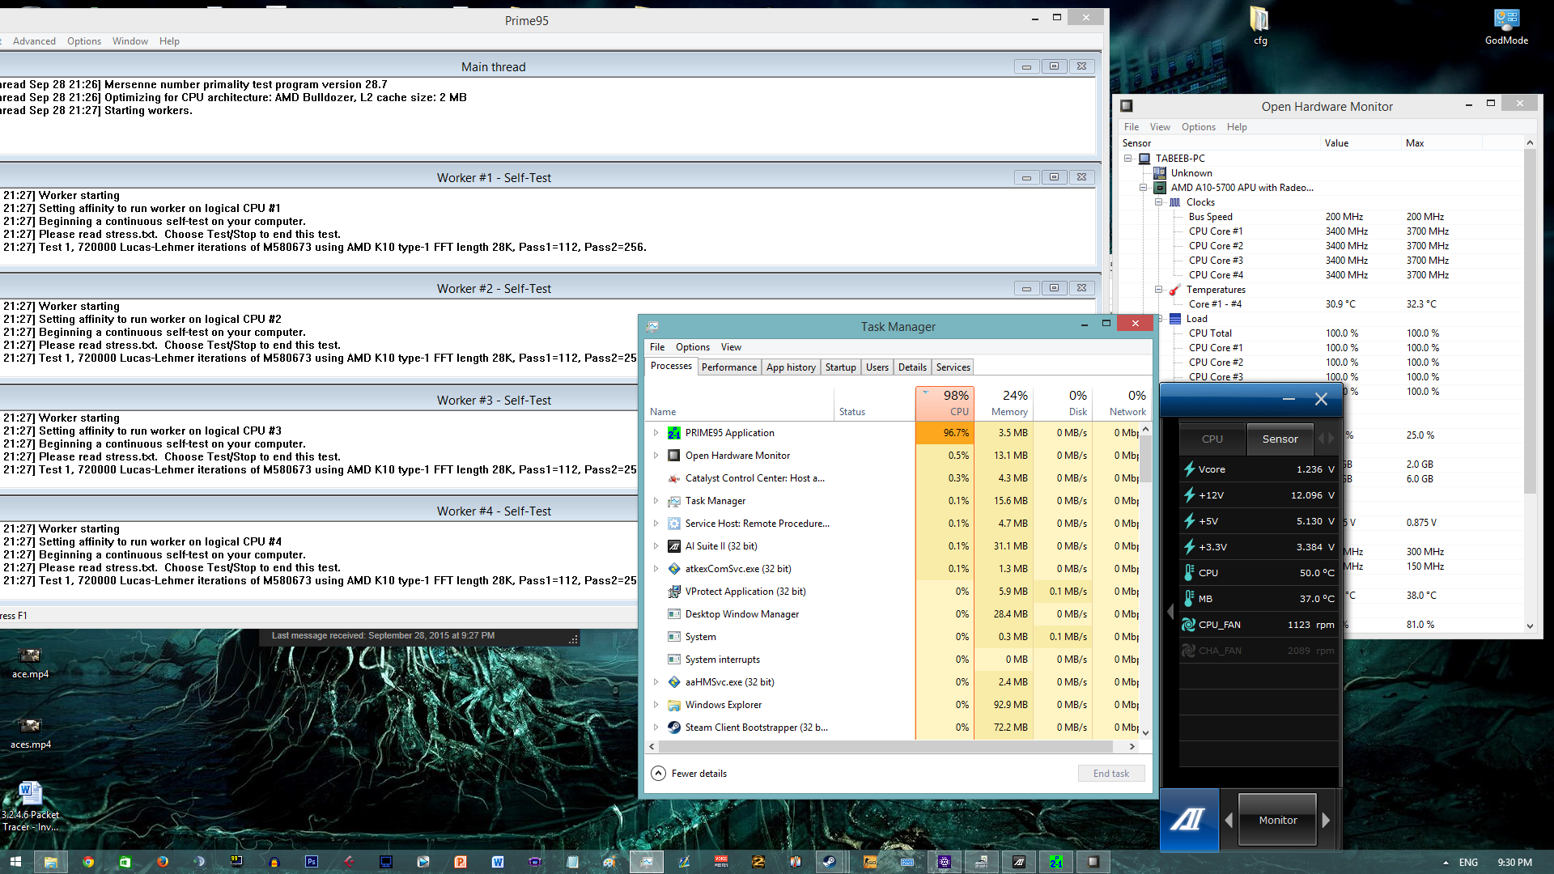Image resolution: width=1554 pixels, height=874 pixels.
Task: Expand the Open Hardware Monitor process row
Action: coord(656,456)
